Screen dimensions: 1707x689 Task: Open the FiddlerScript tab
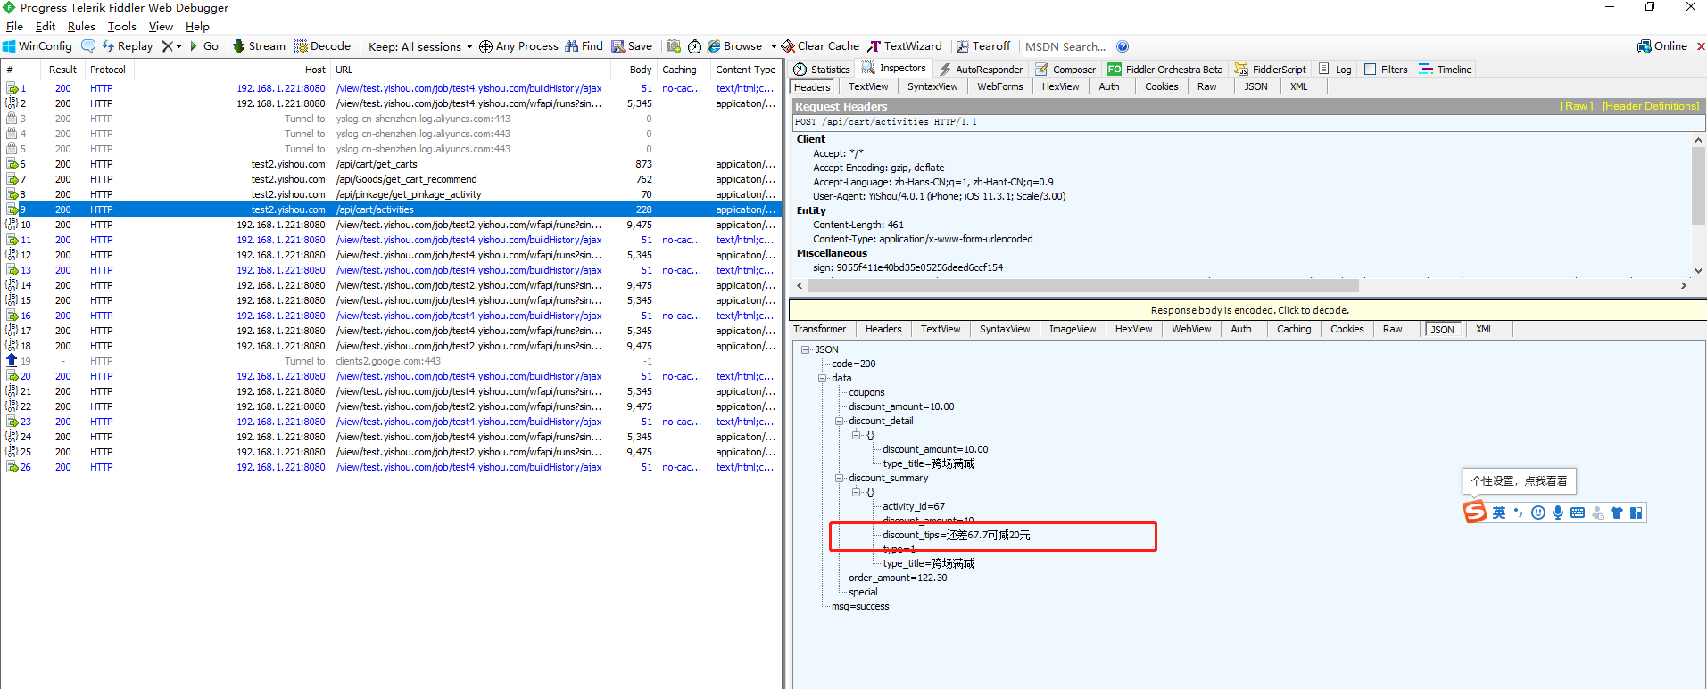tap(1271, 69)
